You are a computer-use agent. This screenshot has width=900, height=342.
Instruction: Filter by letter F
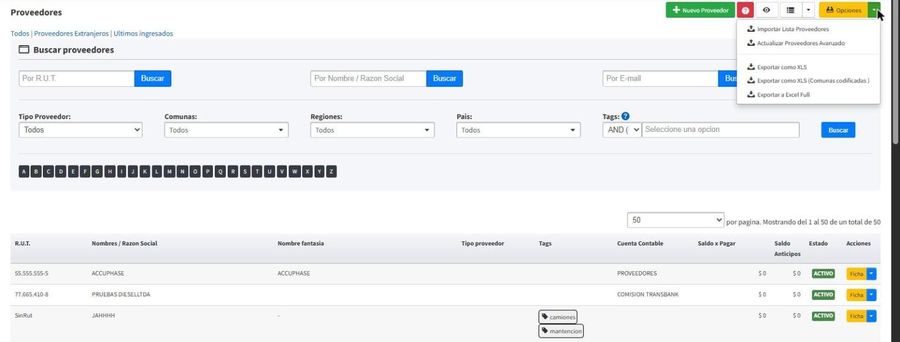[x=84, y=172]
